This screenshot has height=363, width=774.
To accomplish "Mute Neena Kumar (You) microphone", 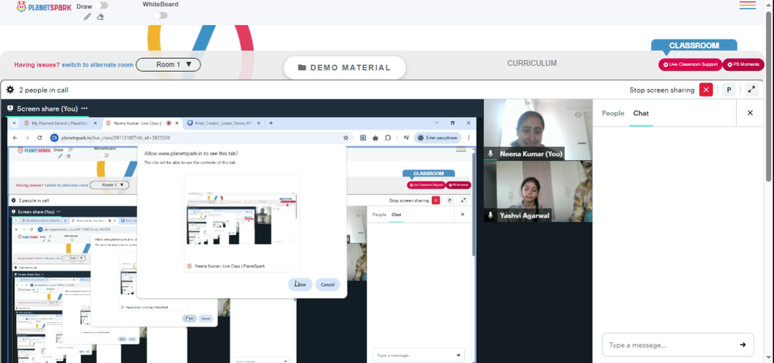I will point(491,153).
